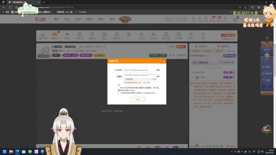Screen dimensions: 276x155
Task: Open Microsoft Store from taskbar
Action: [23, 152]
